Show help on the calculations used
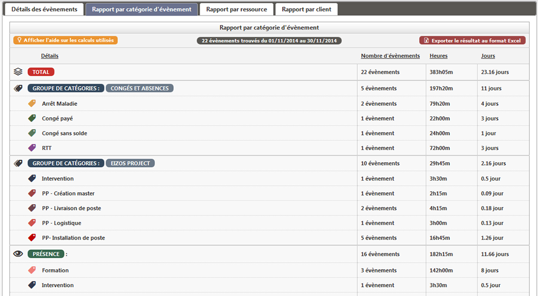538x296 pixels. click(66, 40)
